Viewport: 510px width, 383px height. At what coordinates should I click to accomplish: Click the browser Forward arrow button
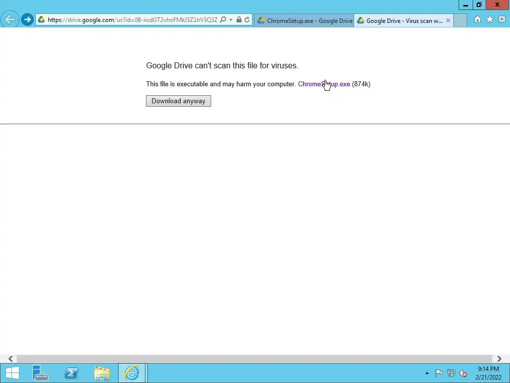(27, 19)
